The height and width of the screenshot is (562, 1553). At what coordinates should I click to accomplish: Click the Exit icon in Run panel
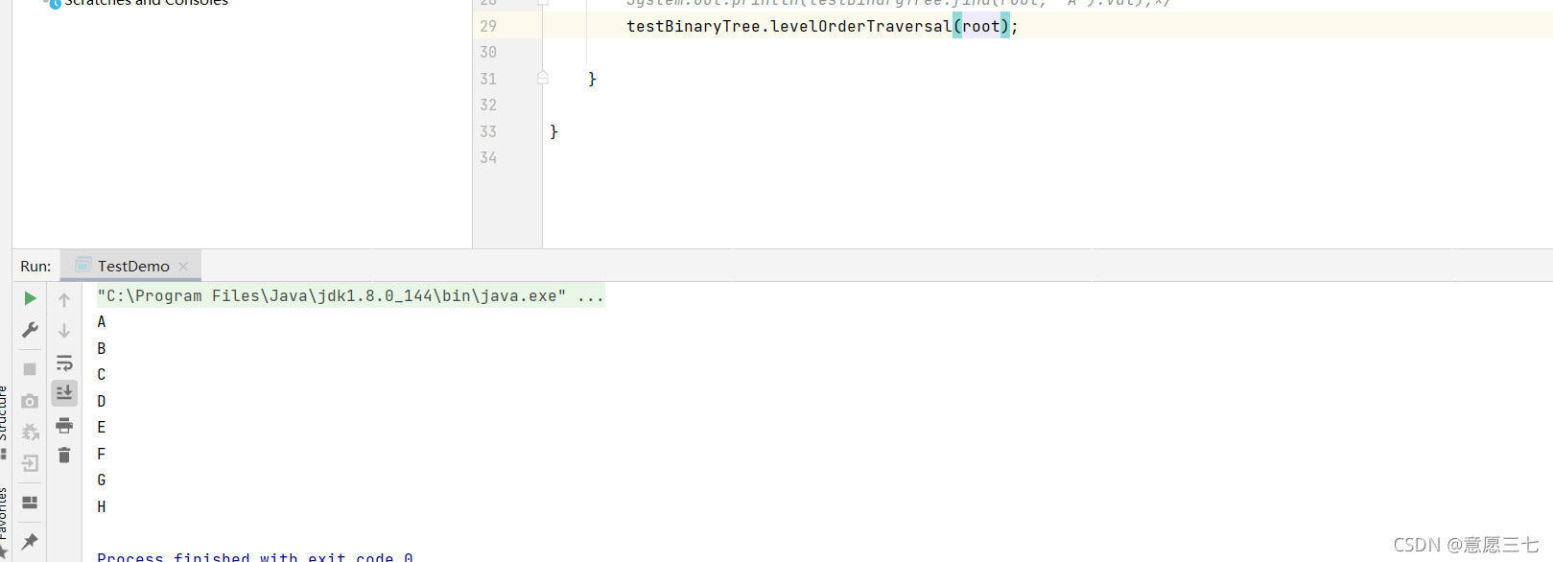pyautogui.click(x=30, y=463)
